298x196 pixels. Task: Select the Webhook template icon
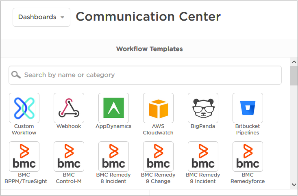pos(69,108)
